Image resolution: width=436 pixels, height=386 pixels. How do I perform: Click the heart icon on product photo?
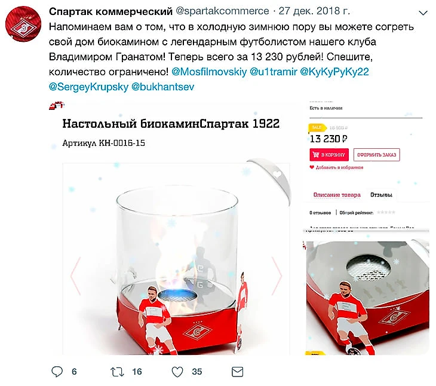278,174
